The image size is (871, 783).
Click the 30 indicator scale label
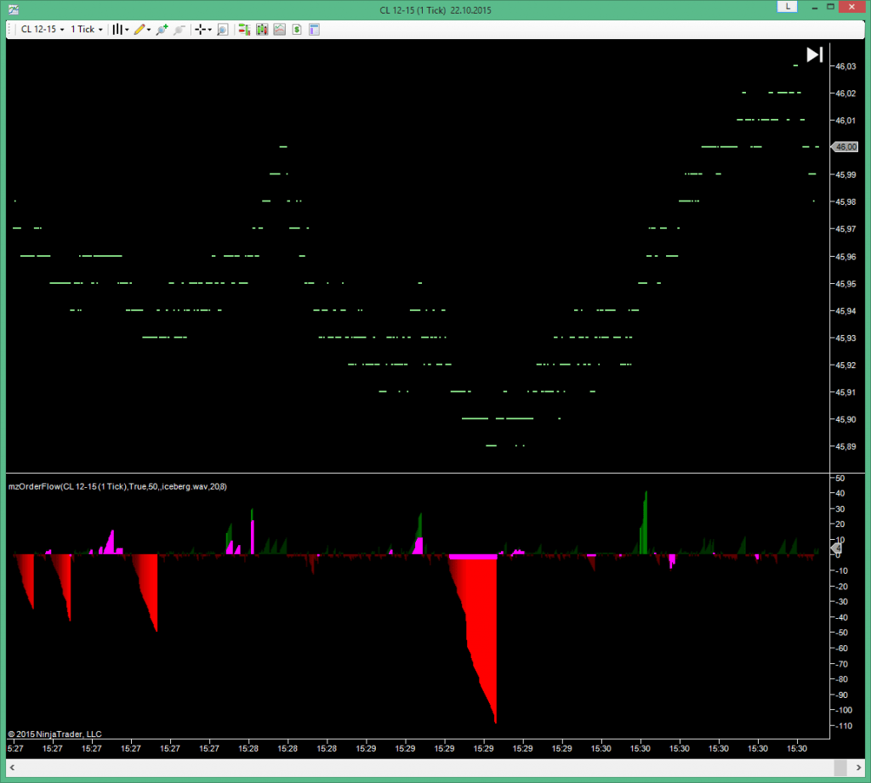[x=840, y=508]
